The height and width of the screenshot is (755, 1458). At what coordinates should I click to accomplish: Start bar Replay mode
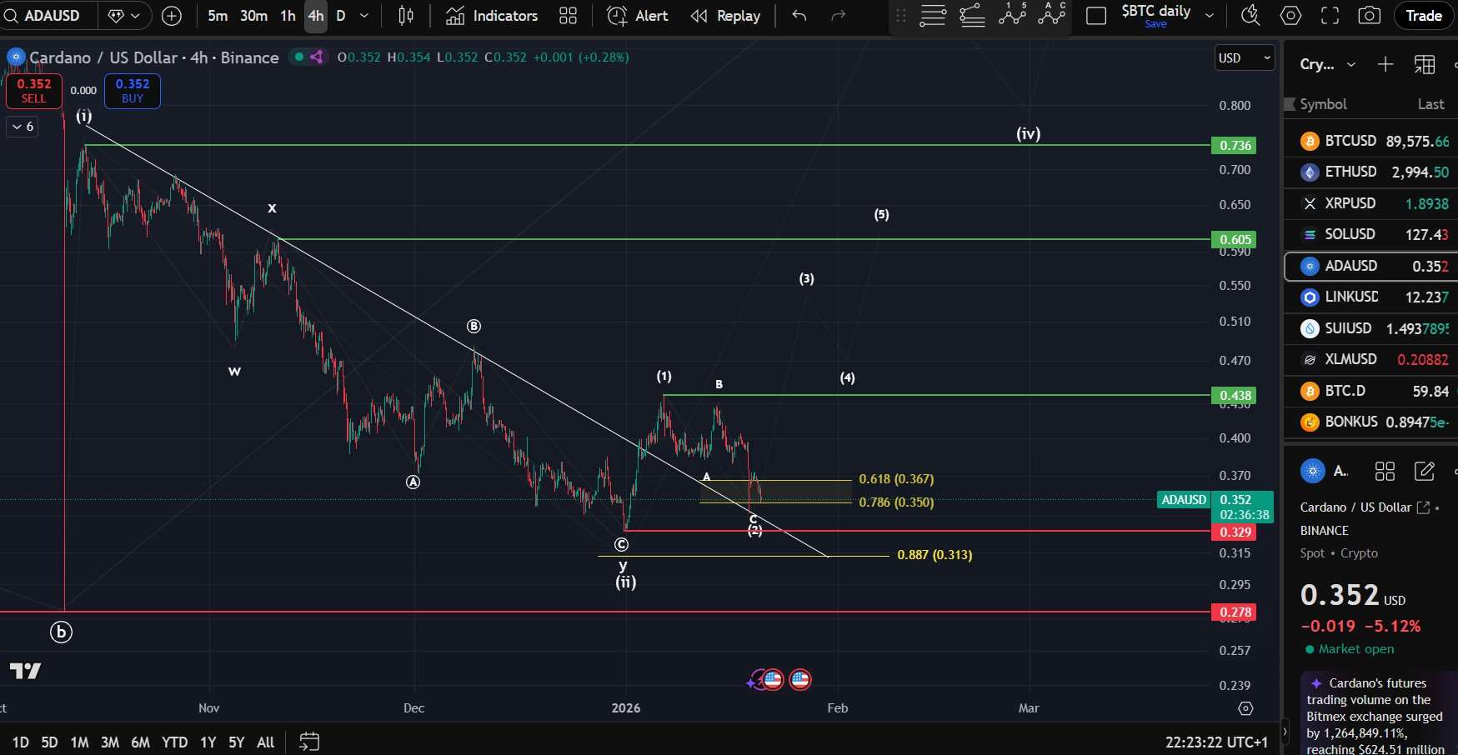[x=724, y=16]
